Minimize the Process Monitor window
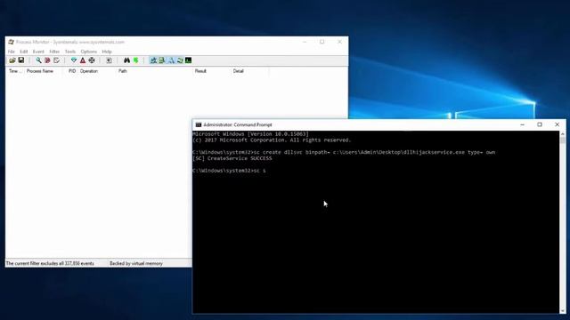This screenshot has width=570, height=320. tap(305, 42)
